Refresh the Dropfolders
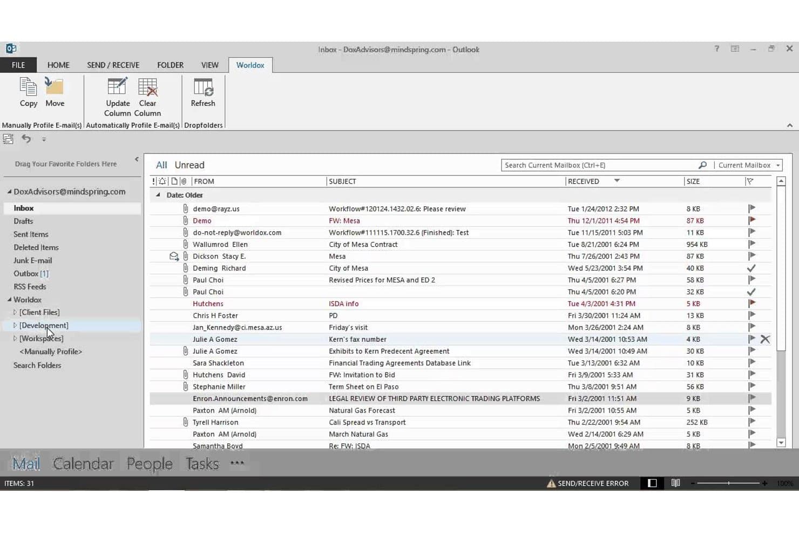The height and width of the screenshot is (533, 799). coord(203,92)
